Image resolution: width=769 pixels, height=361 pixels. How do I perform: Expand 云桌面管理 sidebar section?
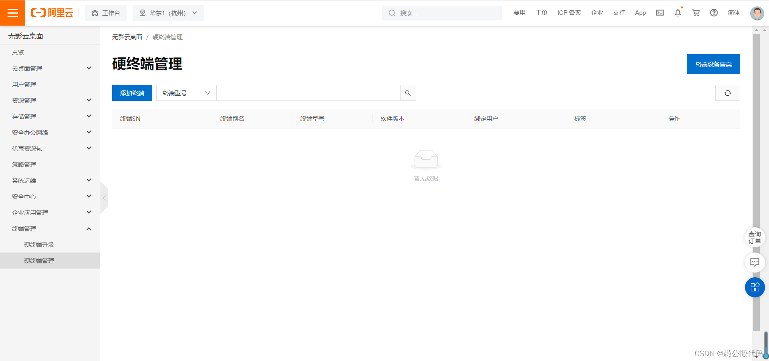[50, 68]
